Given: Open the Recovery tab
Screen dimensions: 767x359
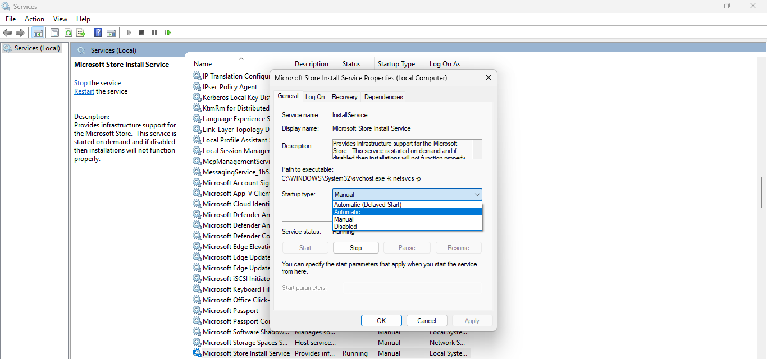Looking at the screenshot, I should point(344,97).
